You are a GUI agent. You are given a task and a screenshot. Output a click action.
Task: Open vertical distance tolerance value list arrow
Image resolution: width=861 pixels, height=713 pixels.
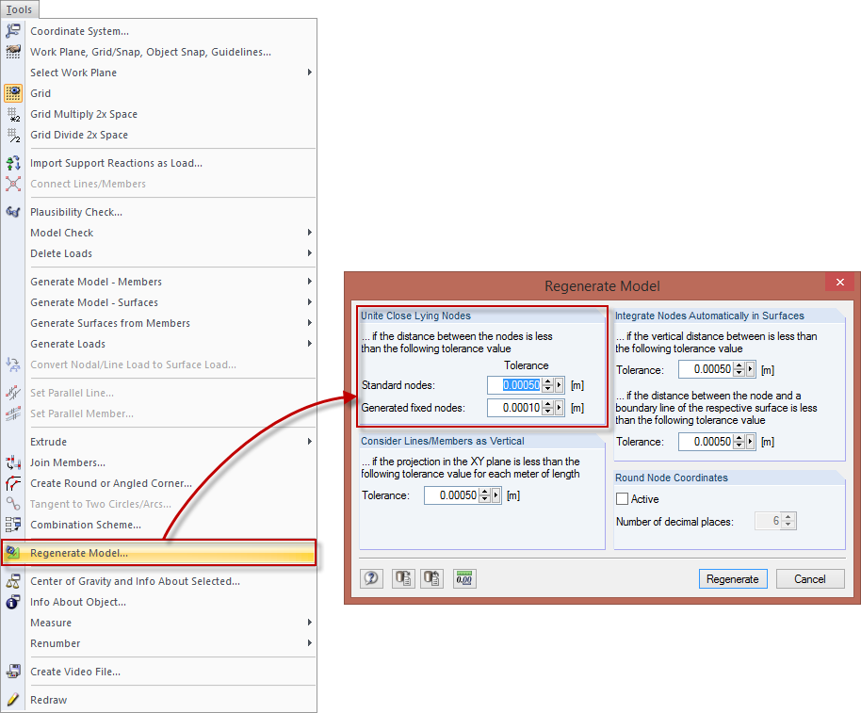point(751,369)
